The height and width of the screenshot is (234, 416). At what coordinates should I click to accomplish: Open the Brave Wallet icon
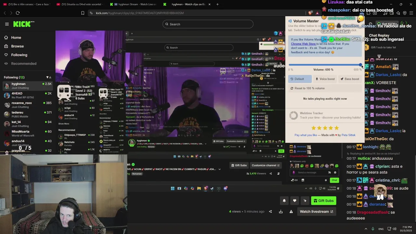pos(392,13)
